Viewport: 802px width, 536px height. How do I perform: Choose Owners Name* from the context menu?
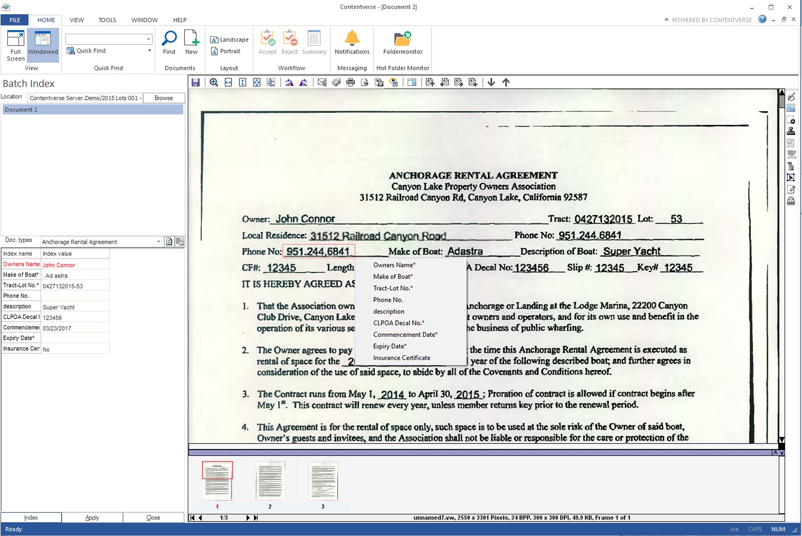coord(411,265)
